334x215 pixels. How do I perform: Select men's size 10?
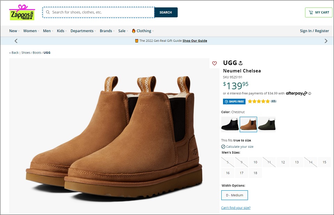[x=255, y=162]
